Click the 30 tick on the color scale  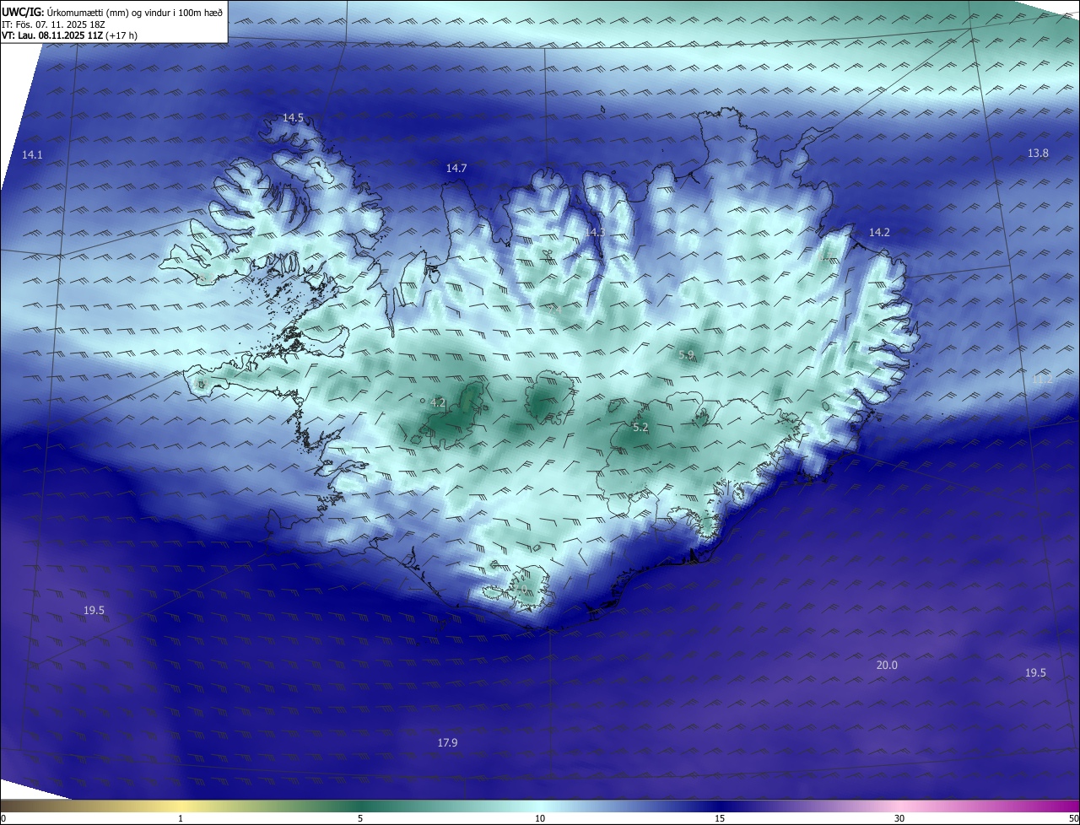click(899, 818)
